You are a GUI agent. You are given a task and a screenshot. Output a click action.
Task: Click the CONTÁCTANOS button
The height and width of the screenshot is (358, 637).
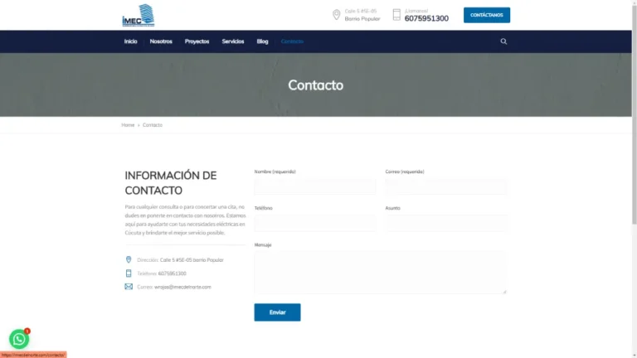pos(487,15)
